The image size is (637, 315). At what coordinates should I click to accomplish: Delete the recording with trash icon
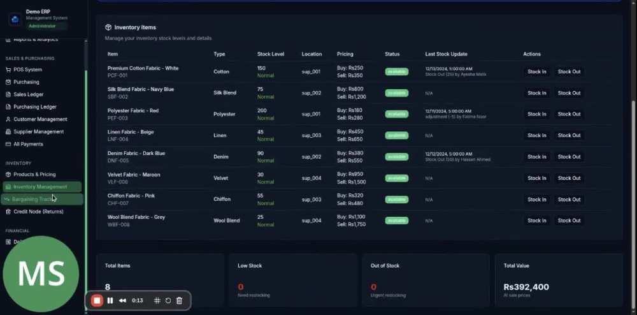pos(179,301)
